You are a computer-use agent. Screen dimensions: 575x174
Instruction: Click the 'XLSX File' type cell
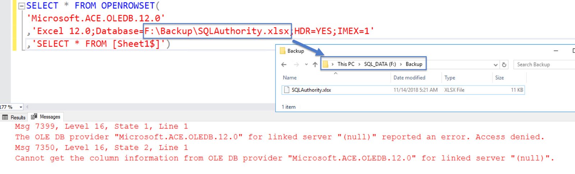point(454,90)
